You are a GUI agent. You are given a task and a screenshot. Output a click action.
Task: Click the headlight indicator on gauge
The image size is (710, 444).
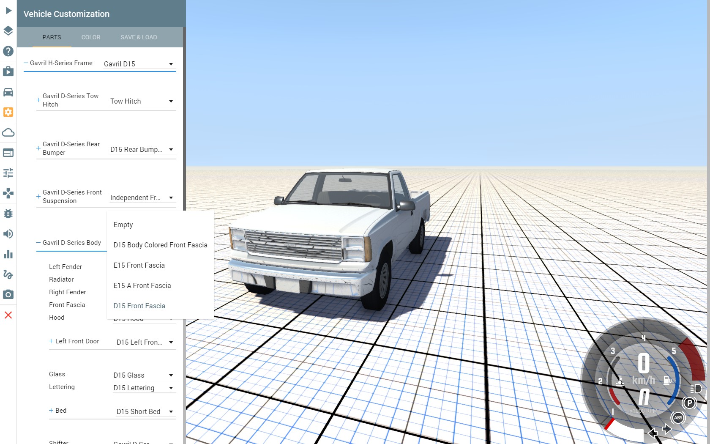click(696, 389)
